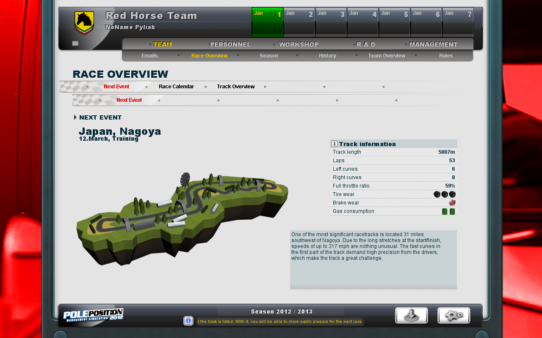Click the Track information info icon

coord(335,144)
